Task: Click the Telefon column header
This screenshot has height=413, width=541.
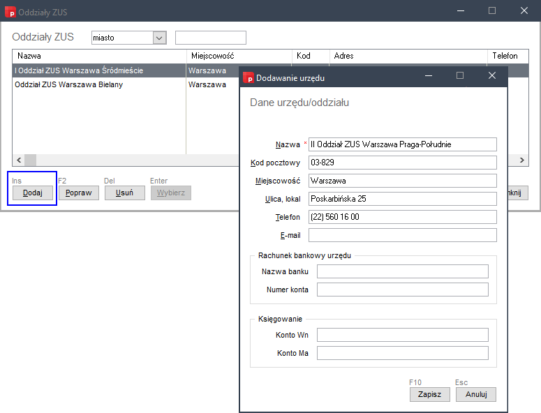Action: (x=507, y=56)
